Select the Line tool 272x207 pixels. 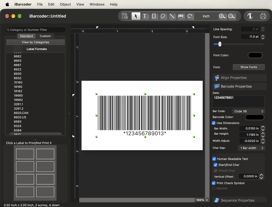point(172,16)
